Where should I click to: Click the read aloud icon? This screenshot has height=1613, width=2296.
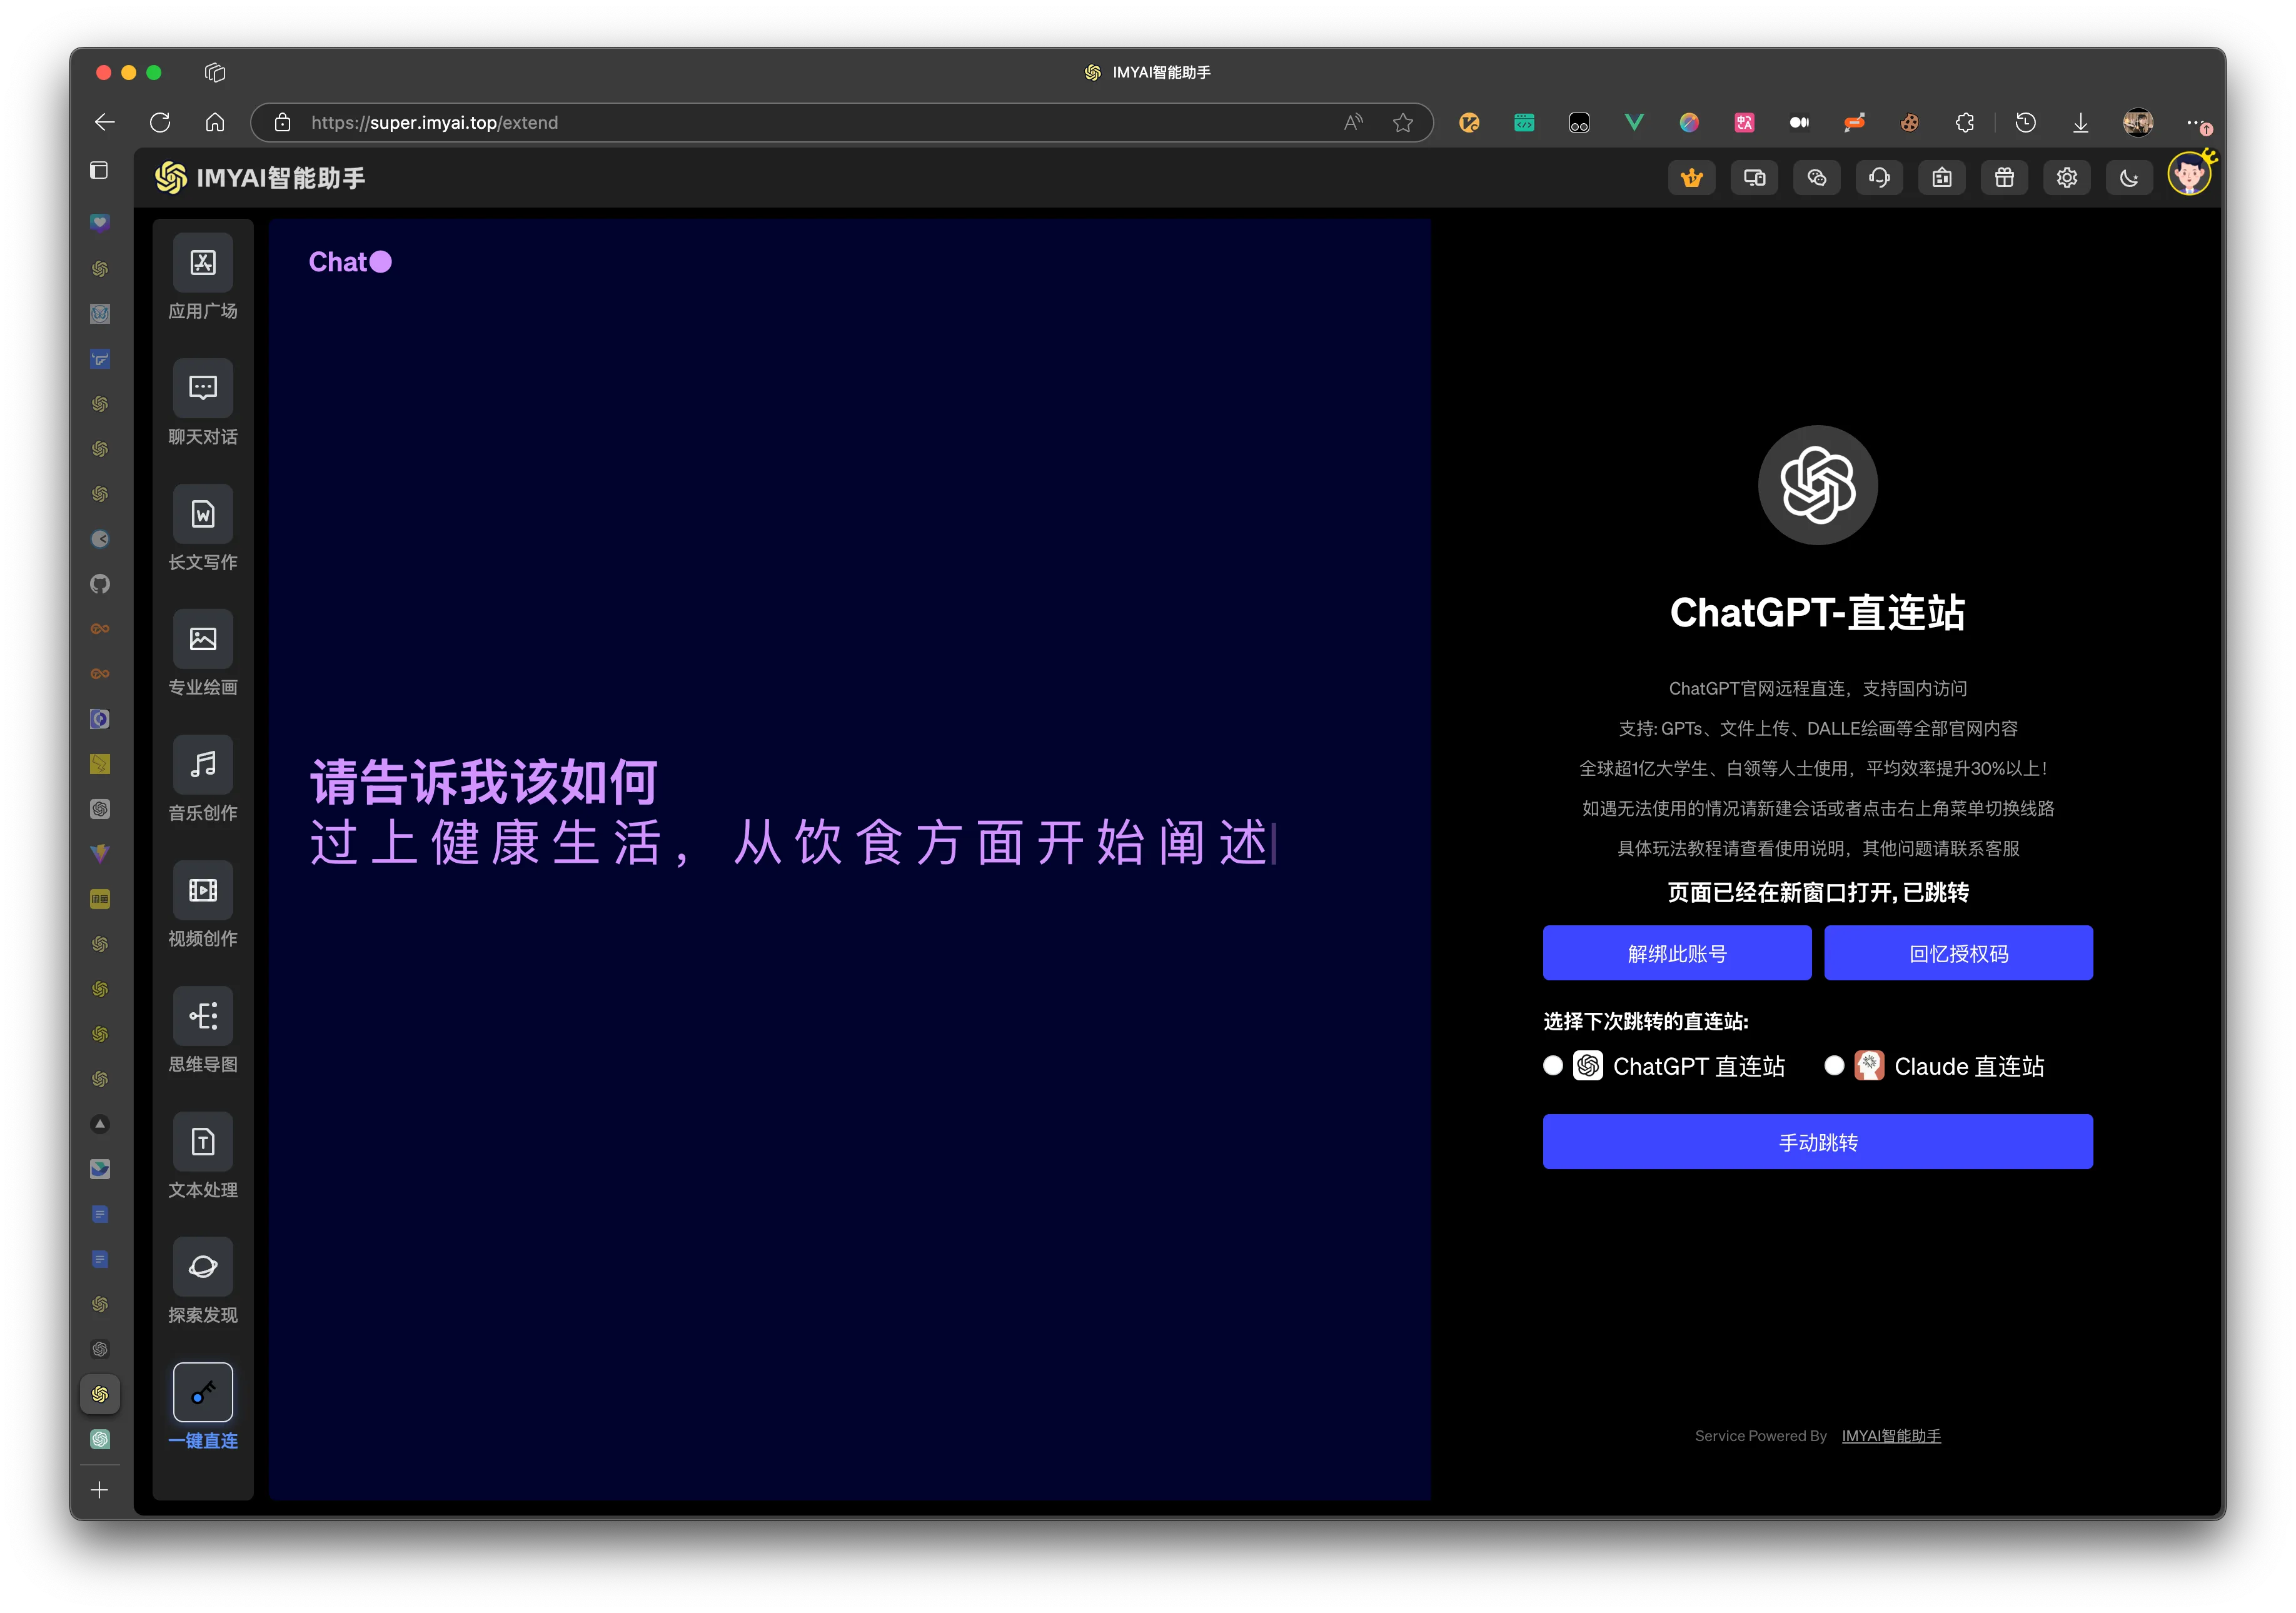[x=1353, y=122]
